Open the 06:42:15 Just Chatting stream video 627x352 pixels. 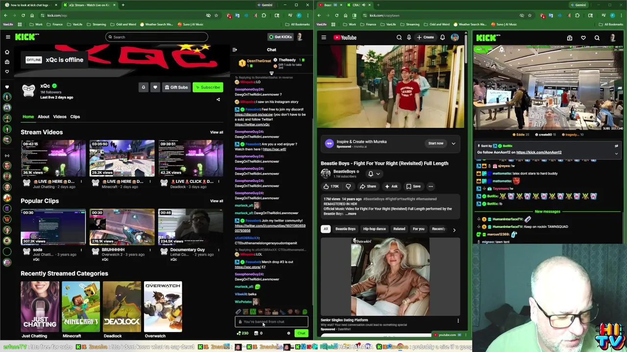tap(53, 158)
